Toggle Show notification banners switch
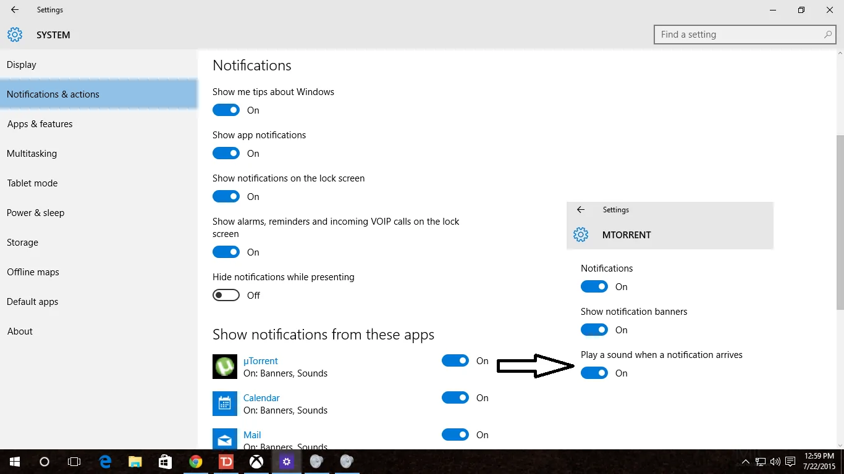The image size is (844, 474). (594, 330)
